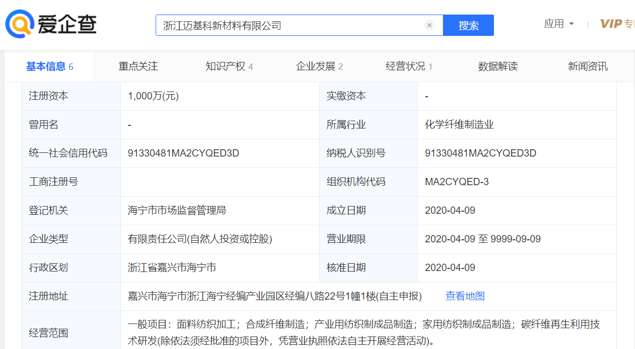Select the 知识产权 tab
This screenshot has width=635, height=349.
[229, 67]
